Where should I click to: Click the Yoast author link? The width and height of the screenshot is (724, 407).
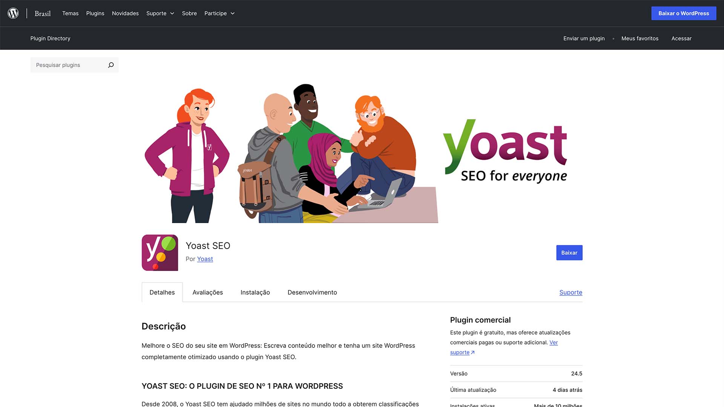[x=205, y=259]
